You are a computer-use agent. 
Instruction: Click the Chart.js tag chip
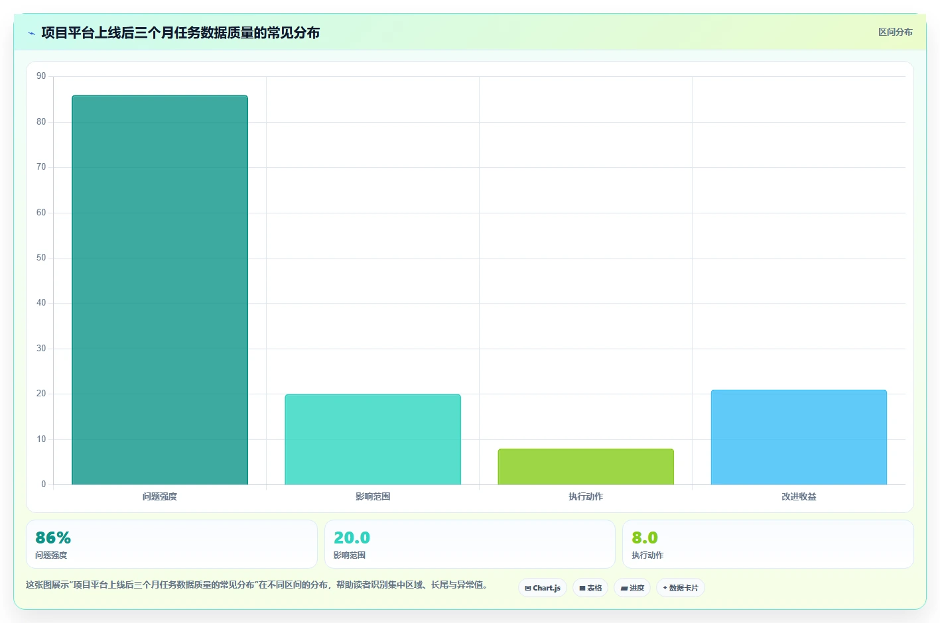click(543, 588)
